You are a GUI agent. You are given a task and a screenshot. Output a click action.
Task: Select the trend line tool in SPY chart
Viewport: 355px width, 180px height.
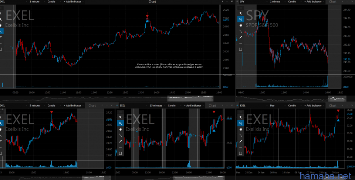(x=241, y=31)
